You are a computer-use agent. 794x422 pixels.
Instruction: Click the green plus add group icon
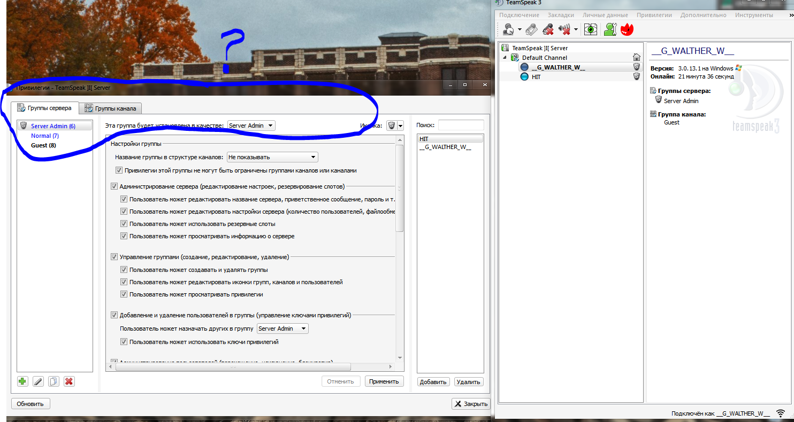pyautogui.click(x=22, y=381)
